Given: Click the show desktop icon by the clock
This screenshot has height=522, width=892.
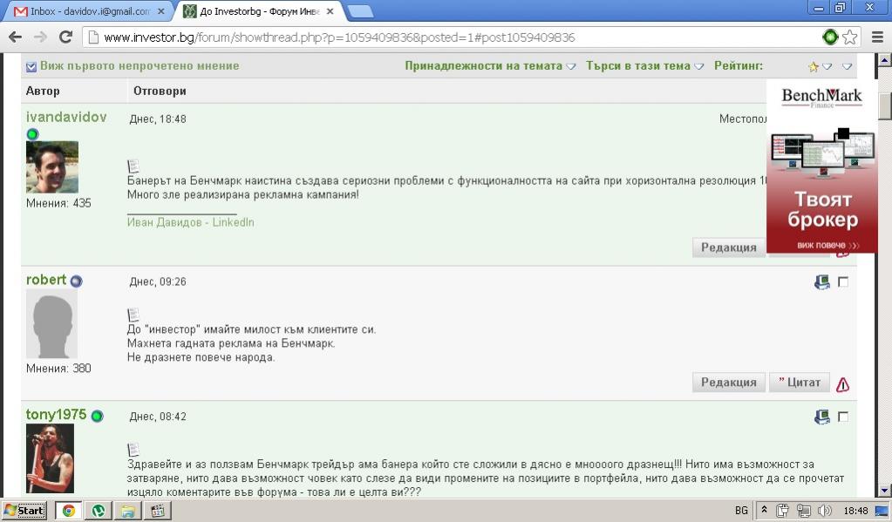Looking at the screenshot, I should (x=882, y=511).
